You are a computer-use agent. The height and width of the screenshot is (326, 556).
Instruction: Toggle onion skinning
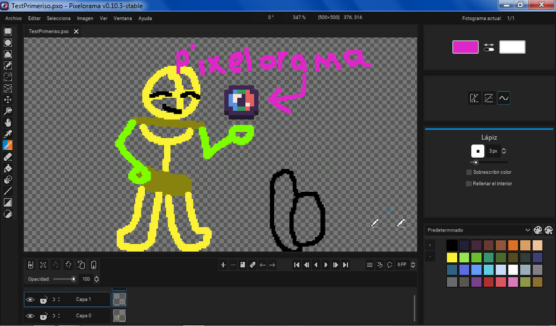point(380,265)
